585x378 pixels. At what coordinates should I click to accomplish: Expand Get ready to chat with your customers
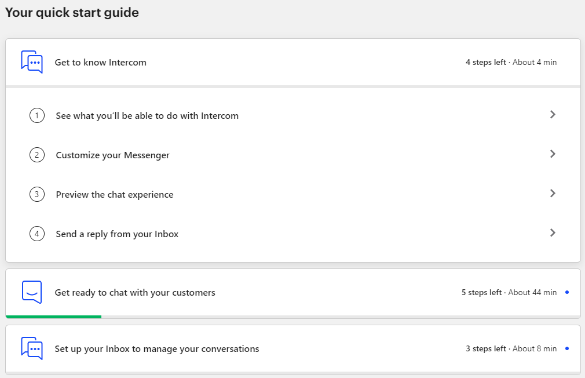point(293,292)
